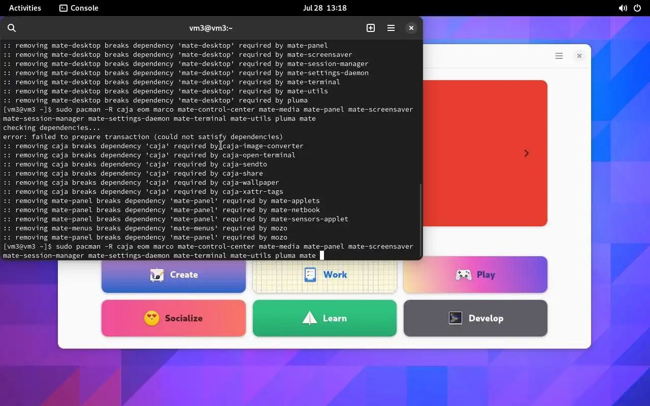Click the line 'required by mate-session-manager'
Screen dimensions: 650x406
tap(186, 63)
